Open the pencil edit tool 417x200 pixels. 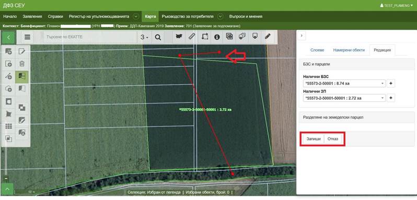[268, 37]
